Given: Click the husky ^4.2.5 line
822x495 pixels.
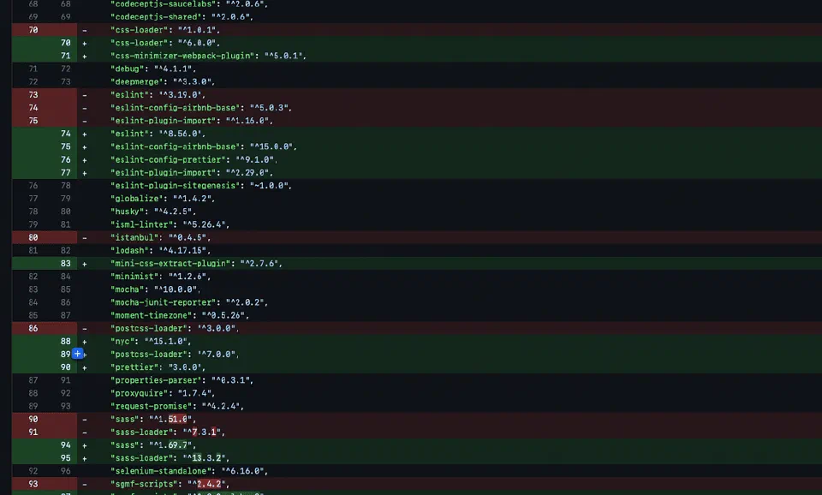Looking at the screenshot, I should point(417,212).
